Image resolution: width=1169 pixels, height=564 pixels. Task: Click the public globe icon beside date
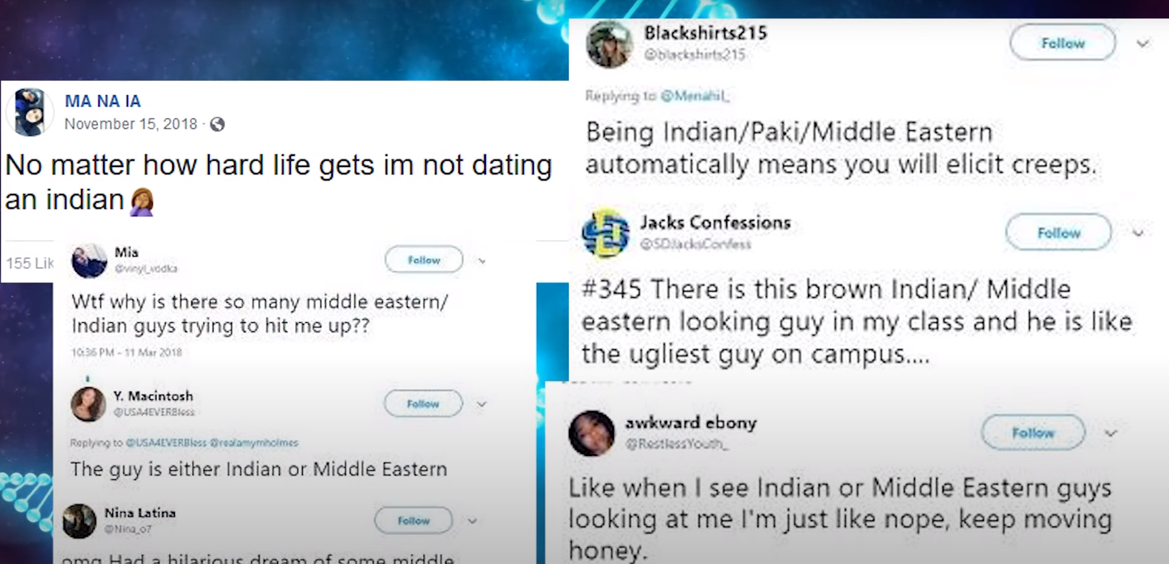(x=217, y=125)
